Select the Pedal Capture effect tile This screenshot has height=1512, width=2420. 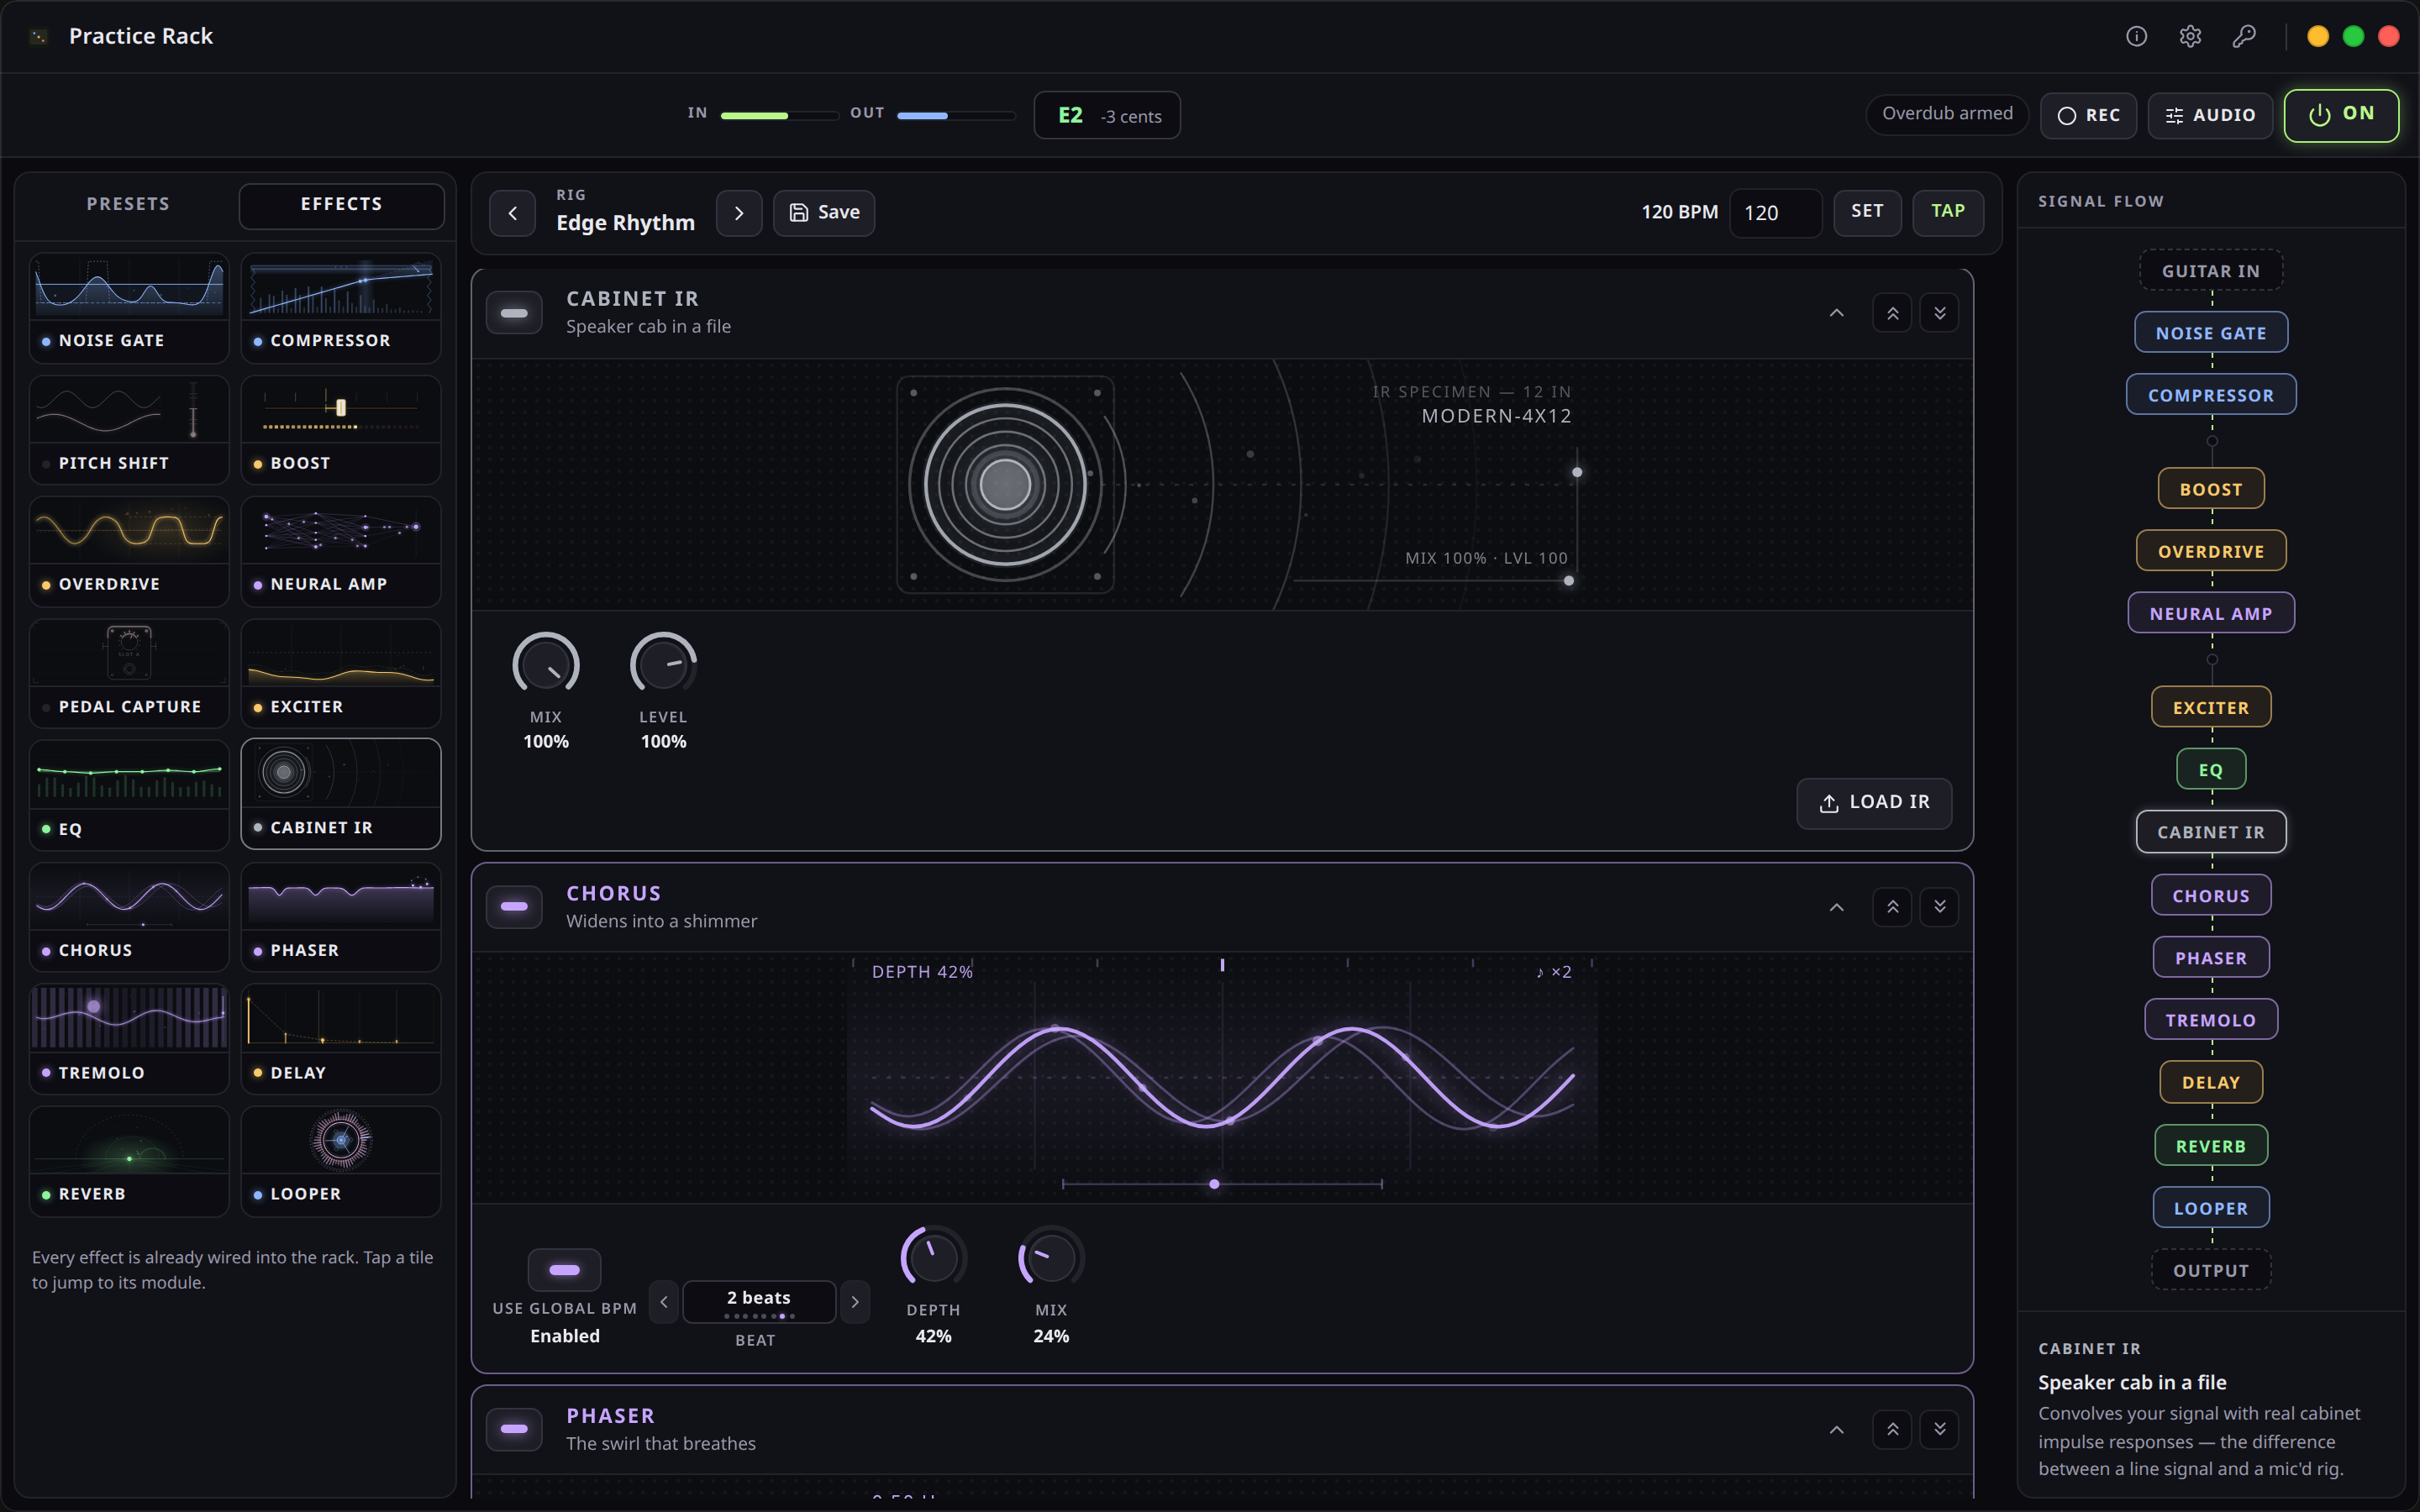[x=129, y=674]
